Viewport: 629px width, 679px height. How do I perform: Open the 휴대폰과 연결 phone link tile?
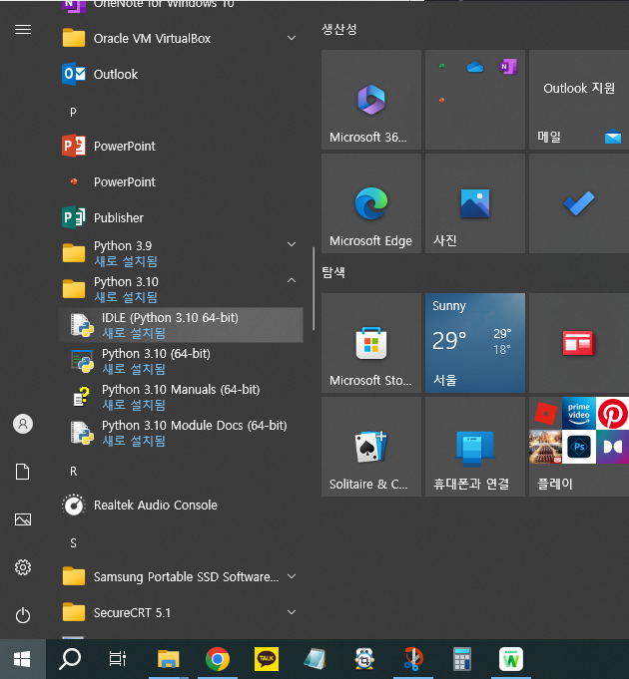[475, 447]
